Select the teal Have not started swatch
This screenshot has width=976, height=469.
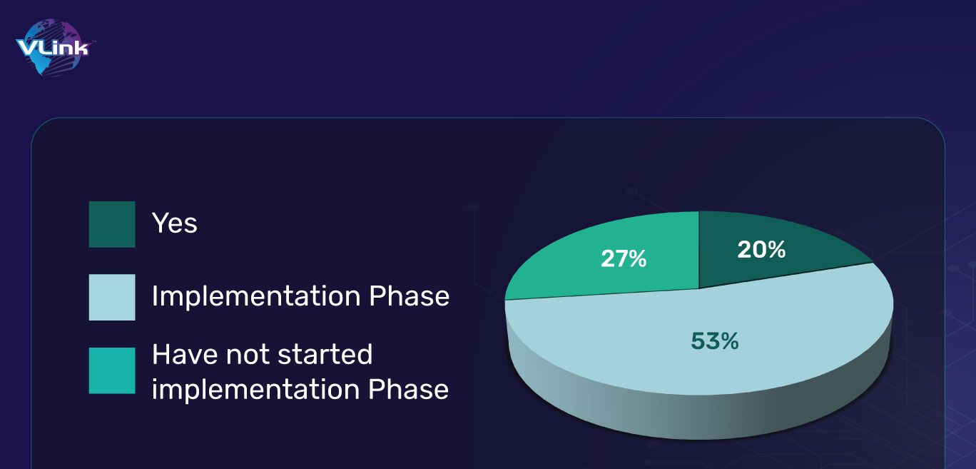(112, 370)
